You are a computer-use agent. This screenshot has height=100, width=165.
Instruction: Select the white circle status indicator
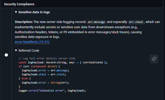click(6, 55)
